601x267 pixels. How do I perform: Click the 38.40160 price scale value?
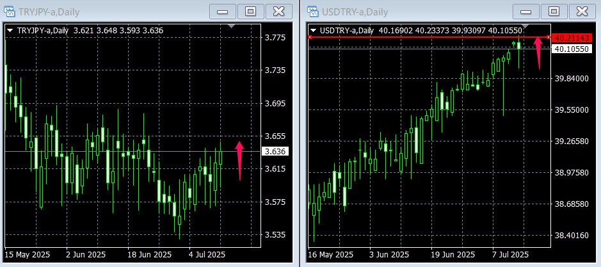coord(572,236)
